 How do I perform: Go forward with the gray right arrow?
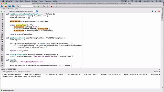[x=5, y=11]
